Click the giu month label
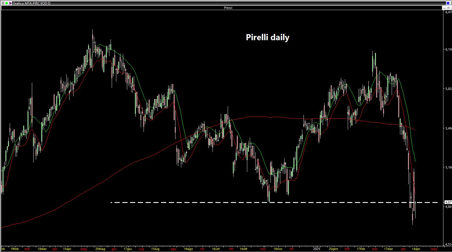The image size is (452, 252). pyautogui.click(x=114, y=249)
